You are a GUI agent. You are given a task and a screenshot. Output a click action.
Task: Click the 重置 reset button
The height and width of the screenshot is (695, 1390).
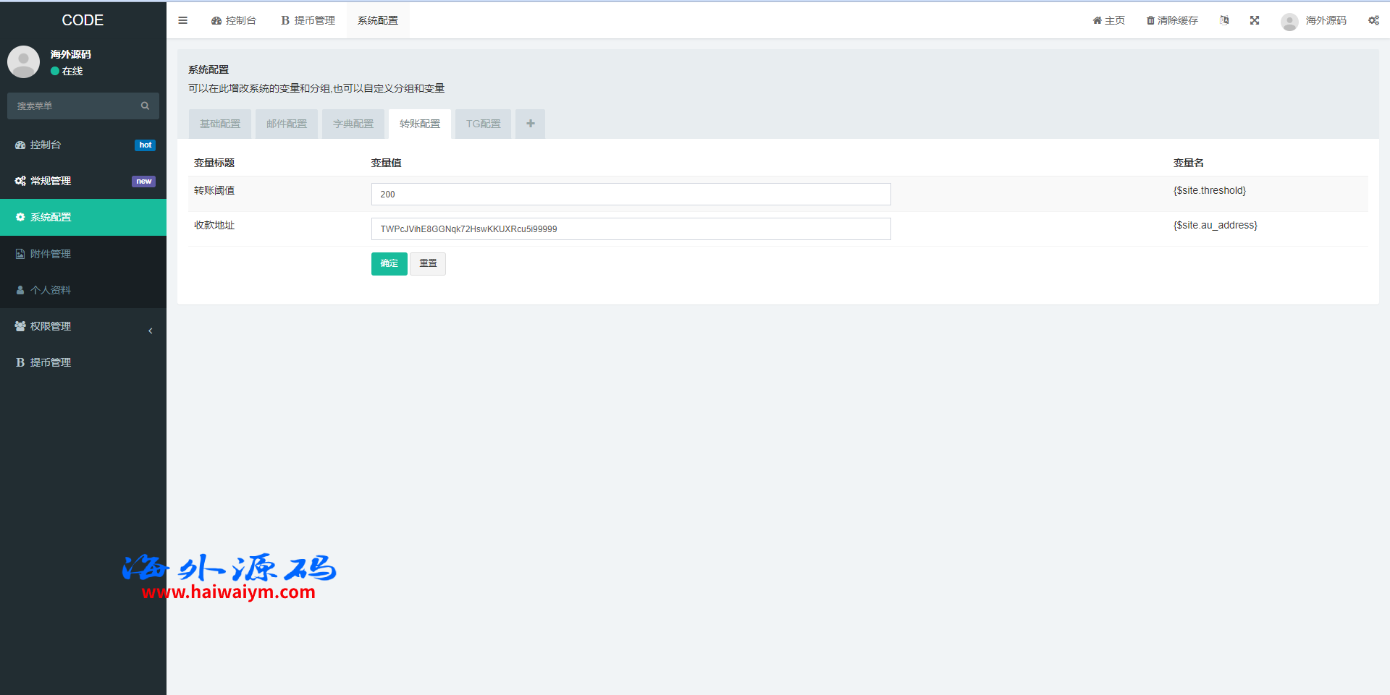click(x=428, y=263)
